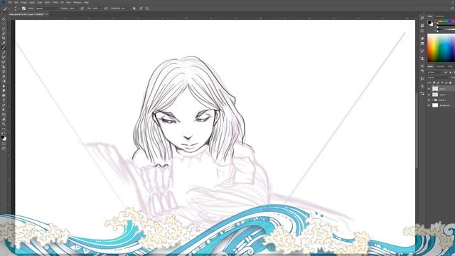Click the Change Screen Mode icon
Viewport: 455px width, 256px height.
coord(4,149)
